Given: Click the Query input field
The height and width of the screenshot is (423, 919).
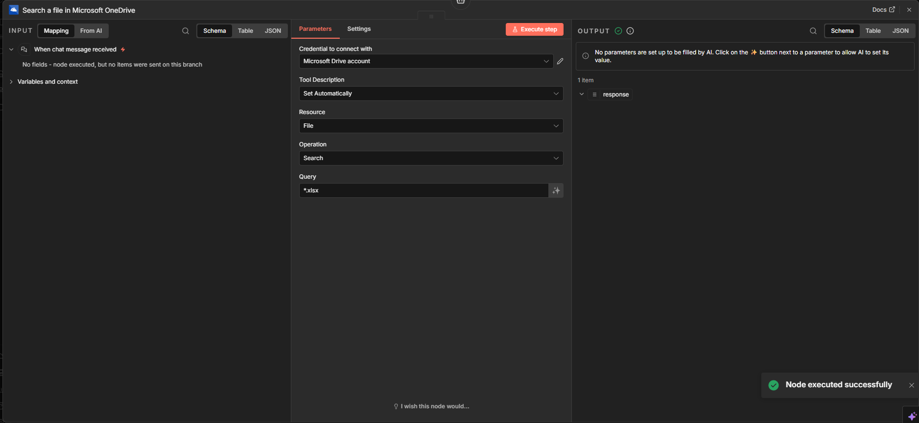Looking at the screenshot, I should [x=424, y=190].
